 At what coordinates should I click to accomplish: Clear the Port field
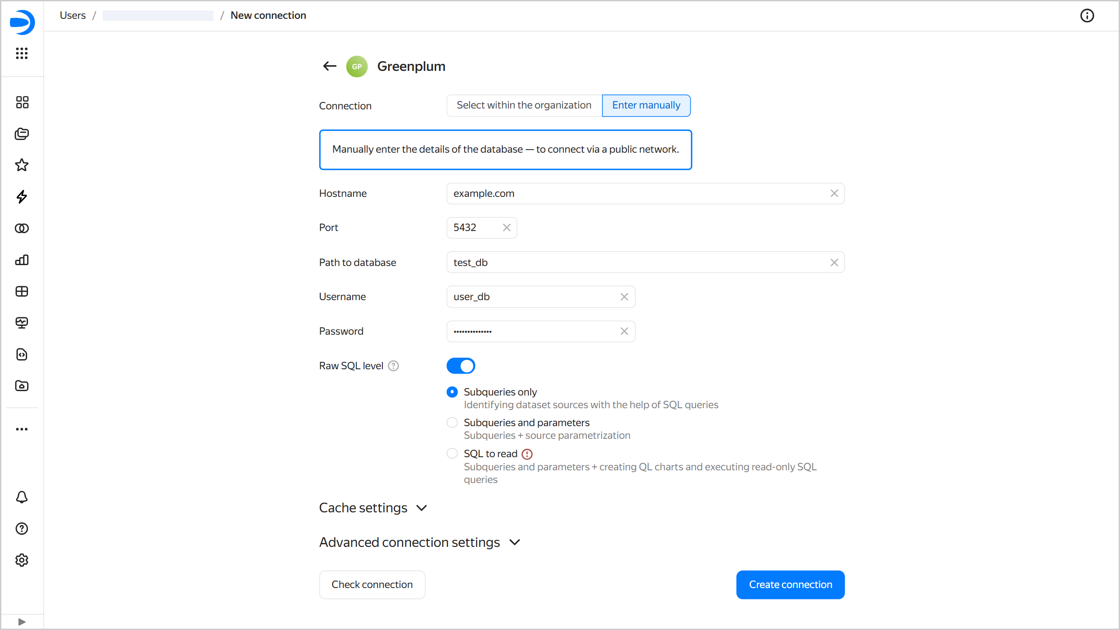(x=507, y=227)
